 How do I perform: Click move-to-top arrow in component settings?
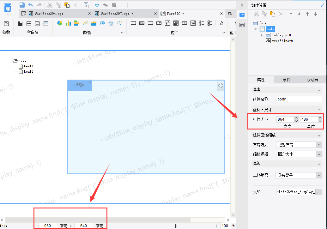pos(291,14)
